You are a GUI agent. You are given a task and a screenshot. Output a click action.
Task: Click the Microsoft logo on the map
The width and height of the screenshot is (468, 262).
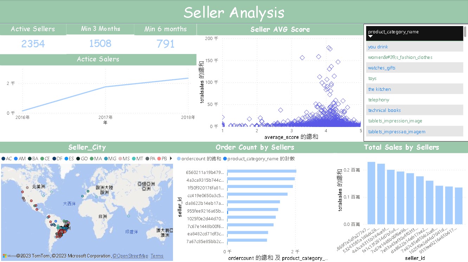4,256
